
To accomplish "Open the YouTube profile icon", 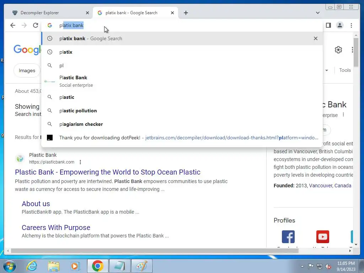I will (x=322, y=236).
